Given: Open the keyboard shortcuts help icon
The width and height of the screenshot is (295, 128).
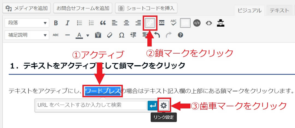Looking at the screenshot, I should click(x=180, y=35).
